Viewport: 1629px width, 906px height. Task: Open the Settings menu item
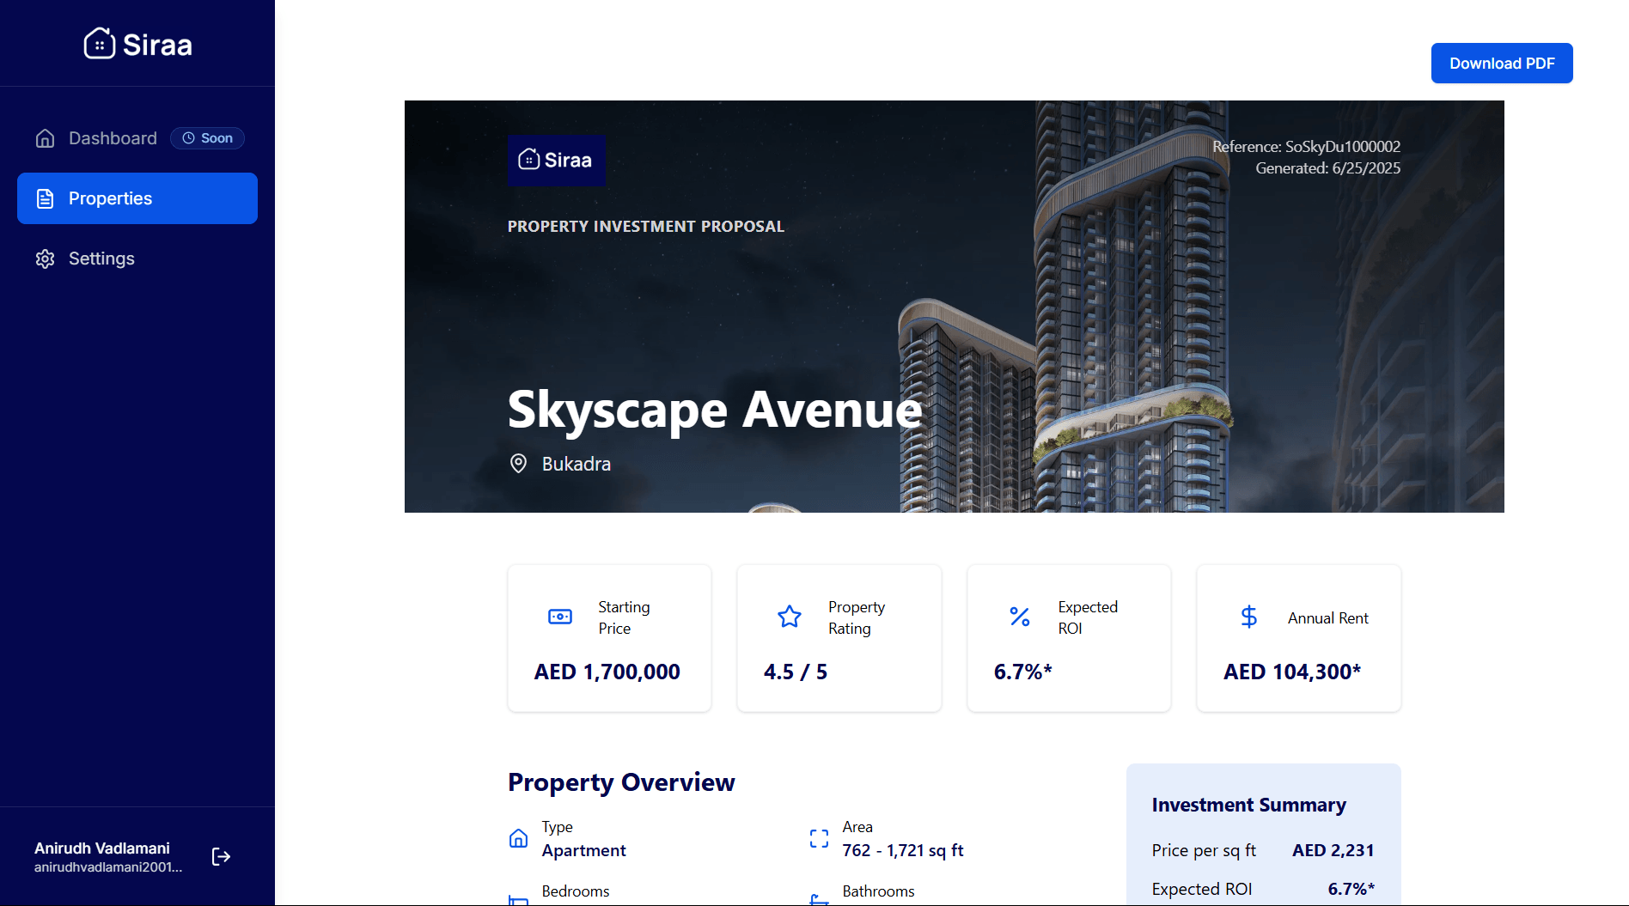pos(101,258)
